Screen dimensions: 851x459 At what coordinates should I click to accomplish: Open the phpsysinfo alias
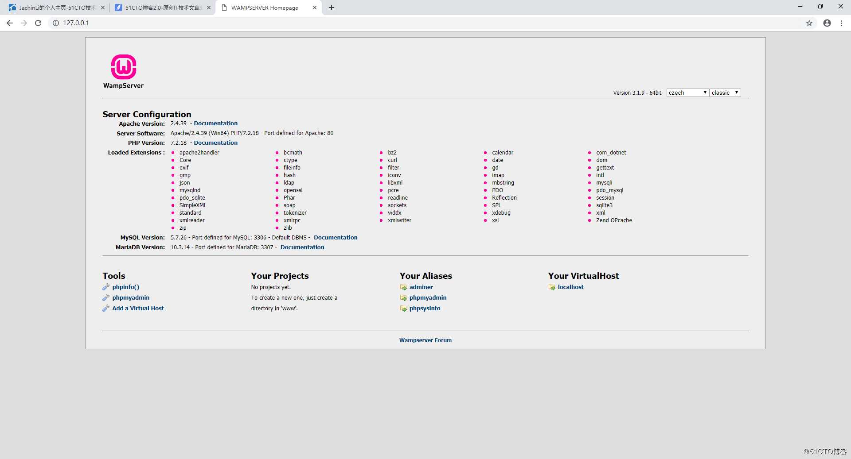[x=425, y=309]
